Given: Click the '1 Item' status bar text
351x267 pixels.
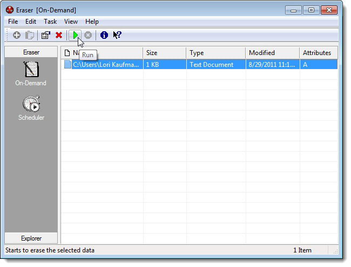Looking at the screenshot, I should point(302,250).
